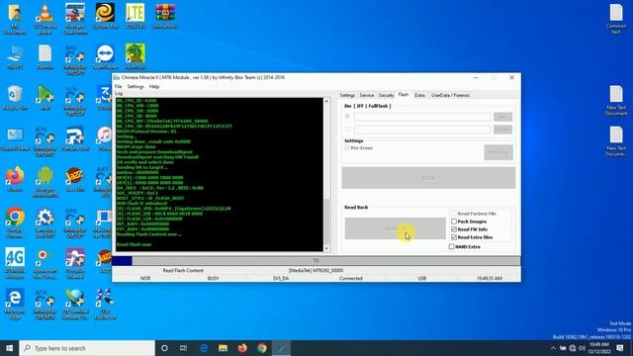Screen dimensions: 633x356
Task: Open the 4G Mobile Hotspot shortcut
Action: coord(15,263)
